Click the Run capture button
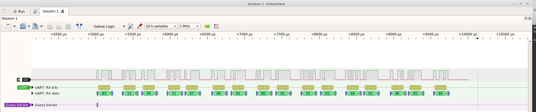The width and height of the screenshot is (536, 112). tap(19, 11)
